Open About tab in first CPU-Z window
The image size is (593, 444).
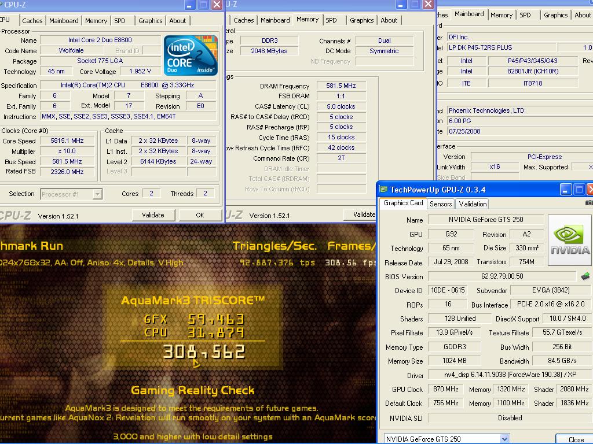tap(177, 21)
